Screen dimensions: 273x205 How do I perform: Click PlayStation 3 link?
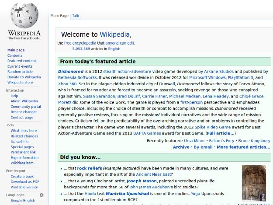pos(240,77)
